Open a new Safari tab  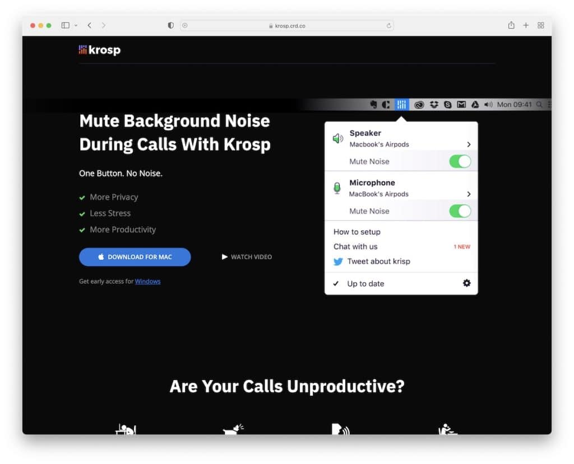(526, 25)
